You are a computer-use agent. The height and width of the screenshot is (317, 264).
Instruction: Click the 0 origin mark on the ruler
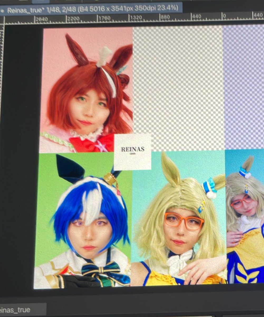click(224, 16)
